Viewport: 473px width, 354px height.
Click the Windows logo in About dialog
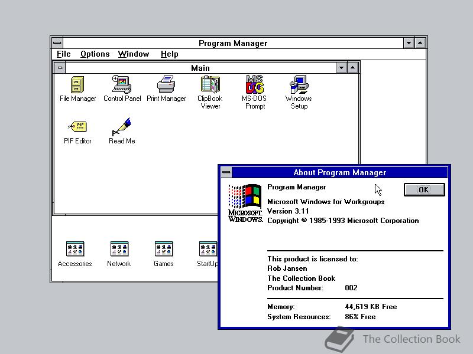coord(245,203)
